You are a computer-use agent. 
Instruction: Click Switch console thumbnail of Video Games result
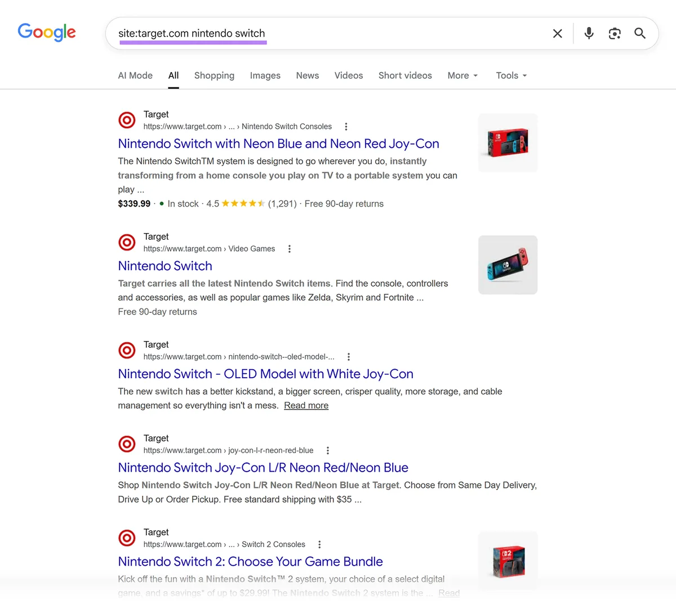pos(508,265)
